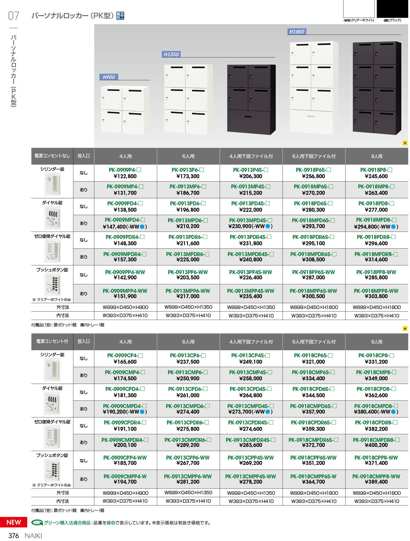Viewport: 410px width, 541px height.
Task: Select the H1800 height label
Action: [297, 32]
